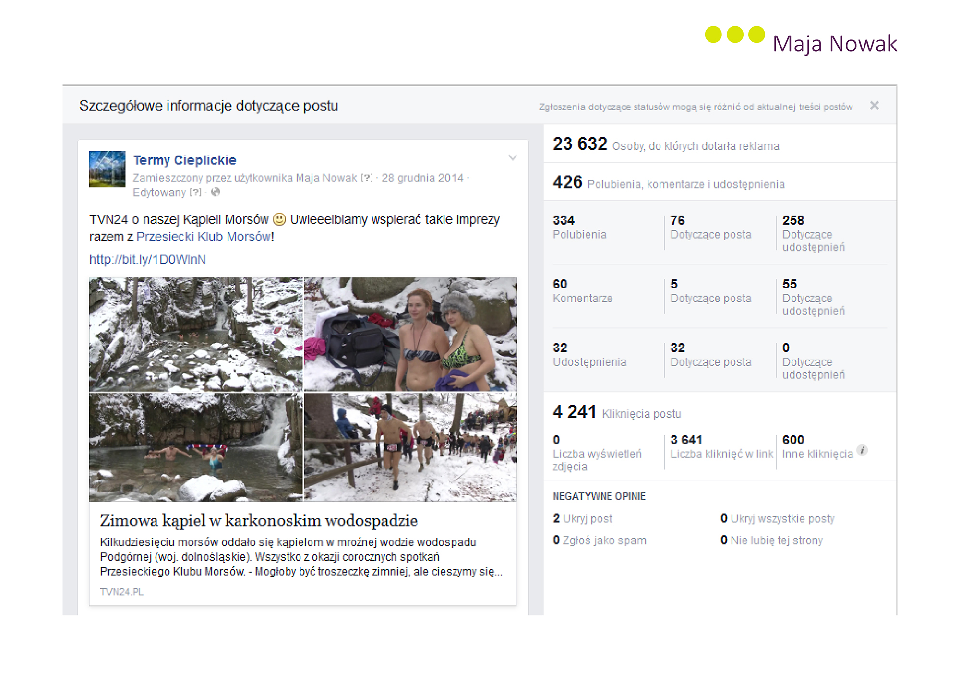Select the 23 632 reach figure
Viewport: 960px width, 684px height.
(x=580, y=144)
